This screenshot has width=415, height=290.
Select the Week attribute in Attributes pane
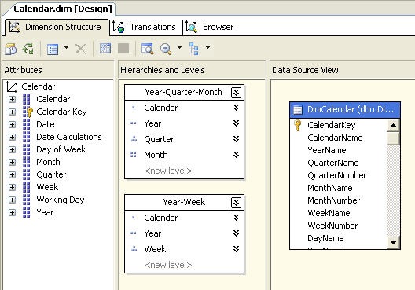pos(47,187)
